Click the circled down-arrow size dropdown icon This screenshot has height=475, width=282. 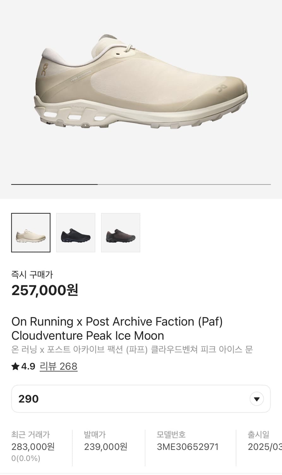coord(256,399)
